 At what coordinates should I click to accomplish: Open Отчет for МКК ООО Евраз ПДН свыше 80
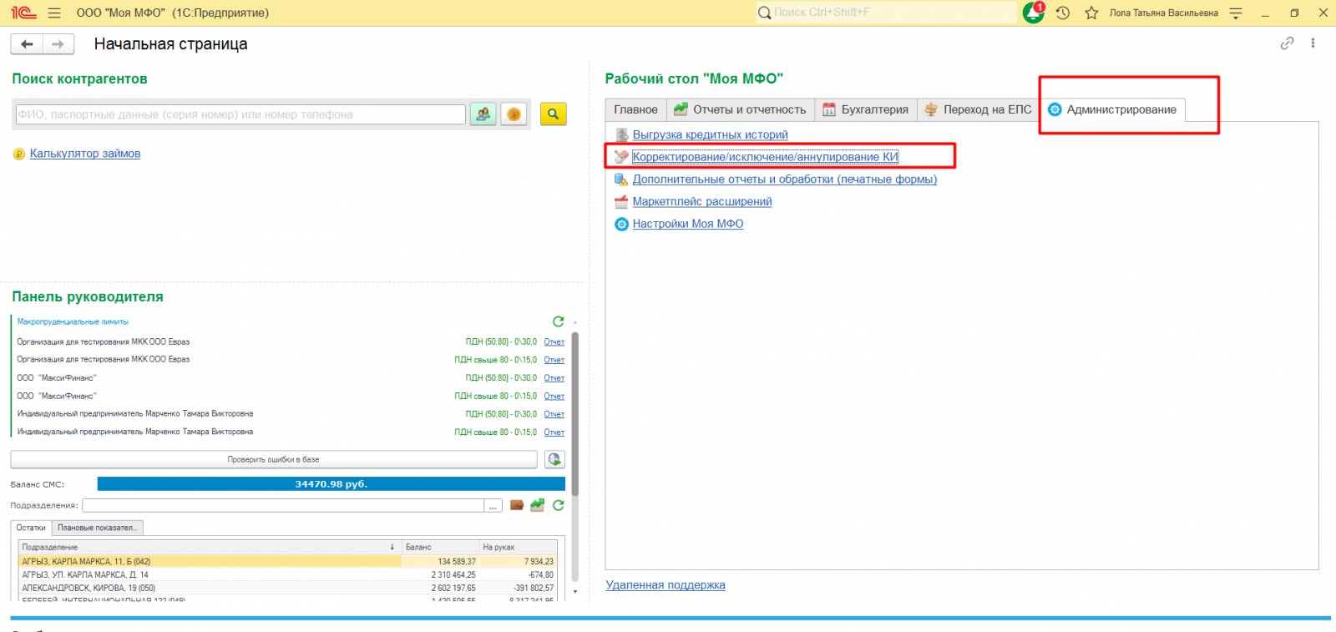[554, 360]
